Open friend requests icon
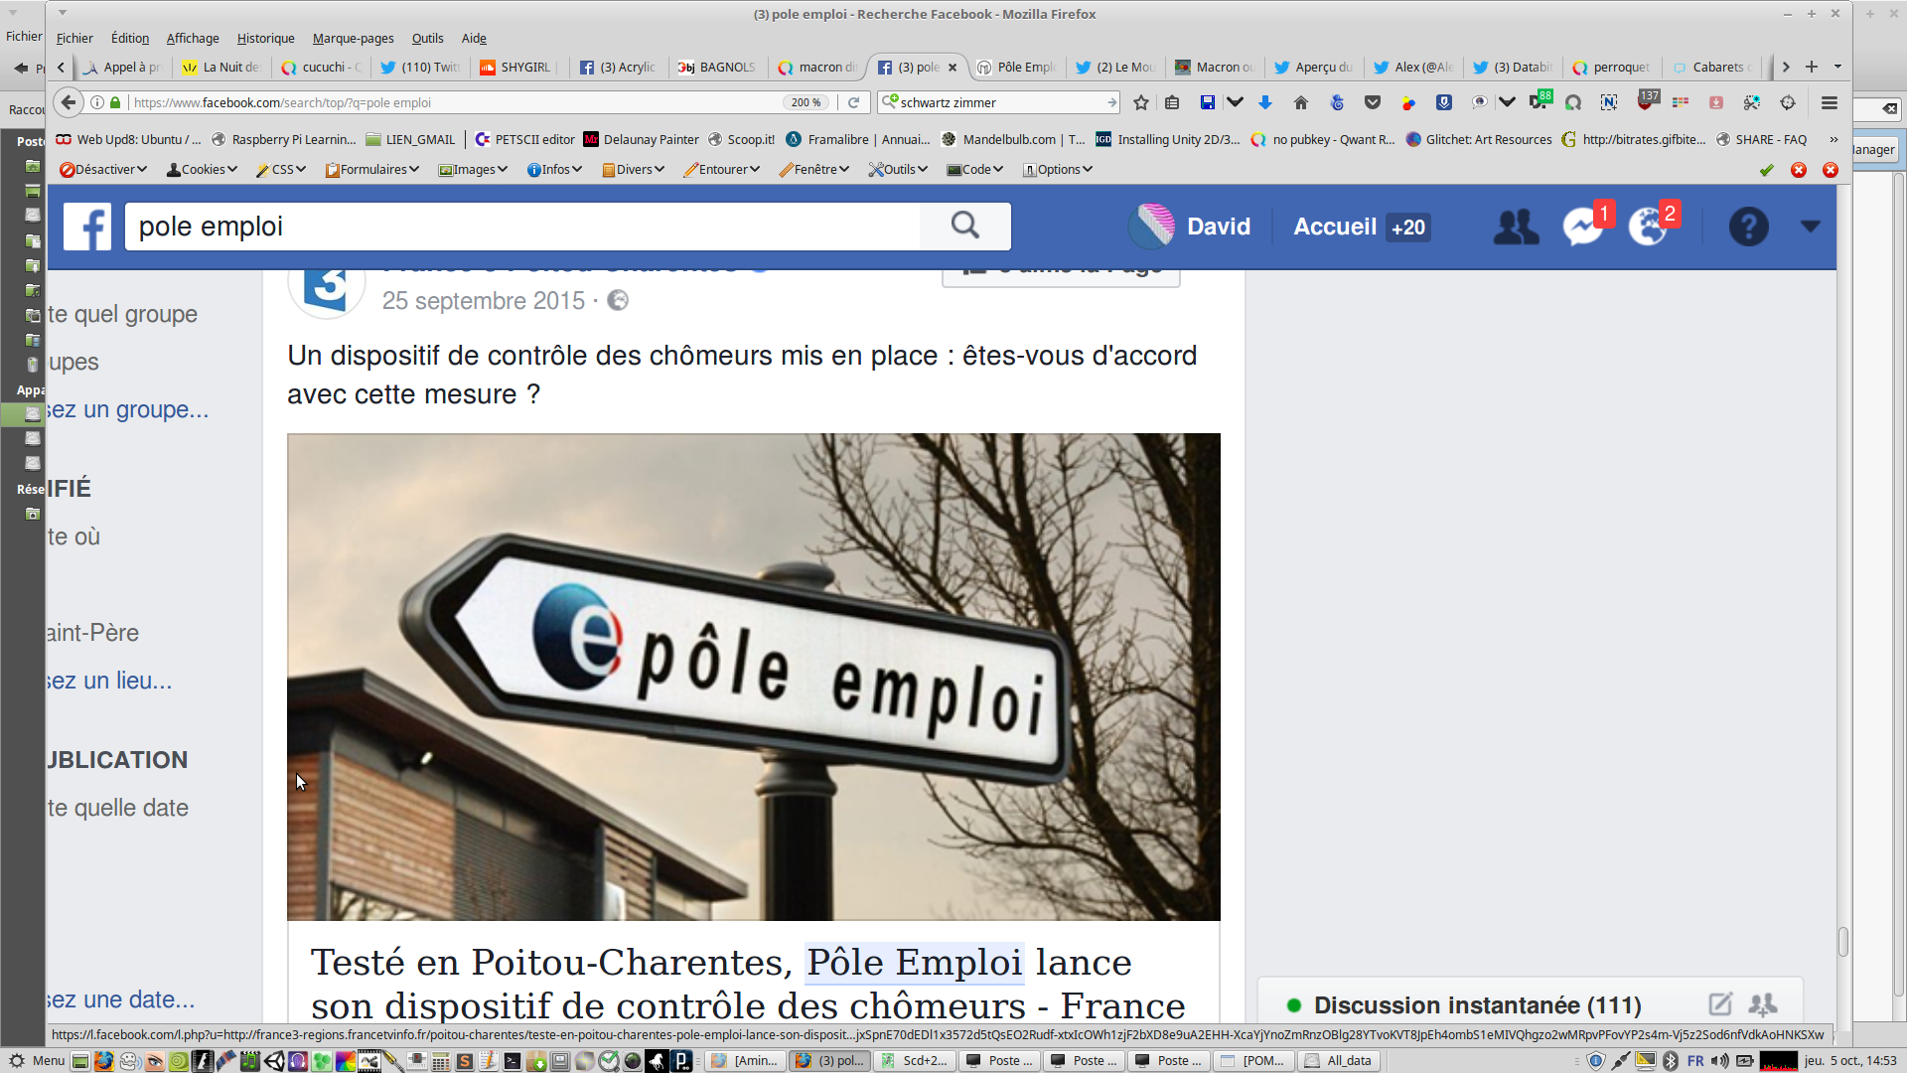Image resolution: width=1907 pixels, height=1073 pixels. pyautogui.click(x=1516, y=227)
